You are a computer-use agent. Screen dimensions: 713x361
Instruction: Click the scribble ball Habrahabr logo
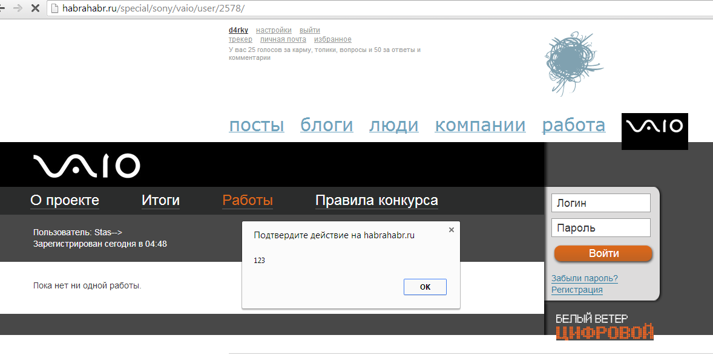coord(573,63)
